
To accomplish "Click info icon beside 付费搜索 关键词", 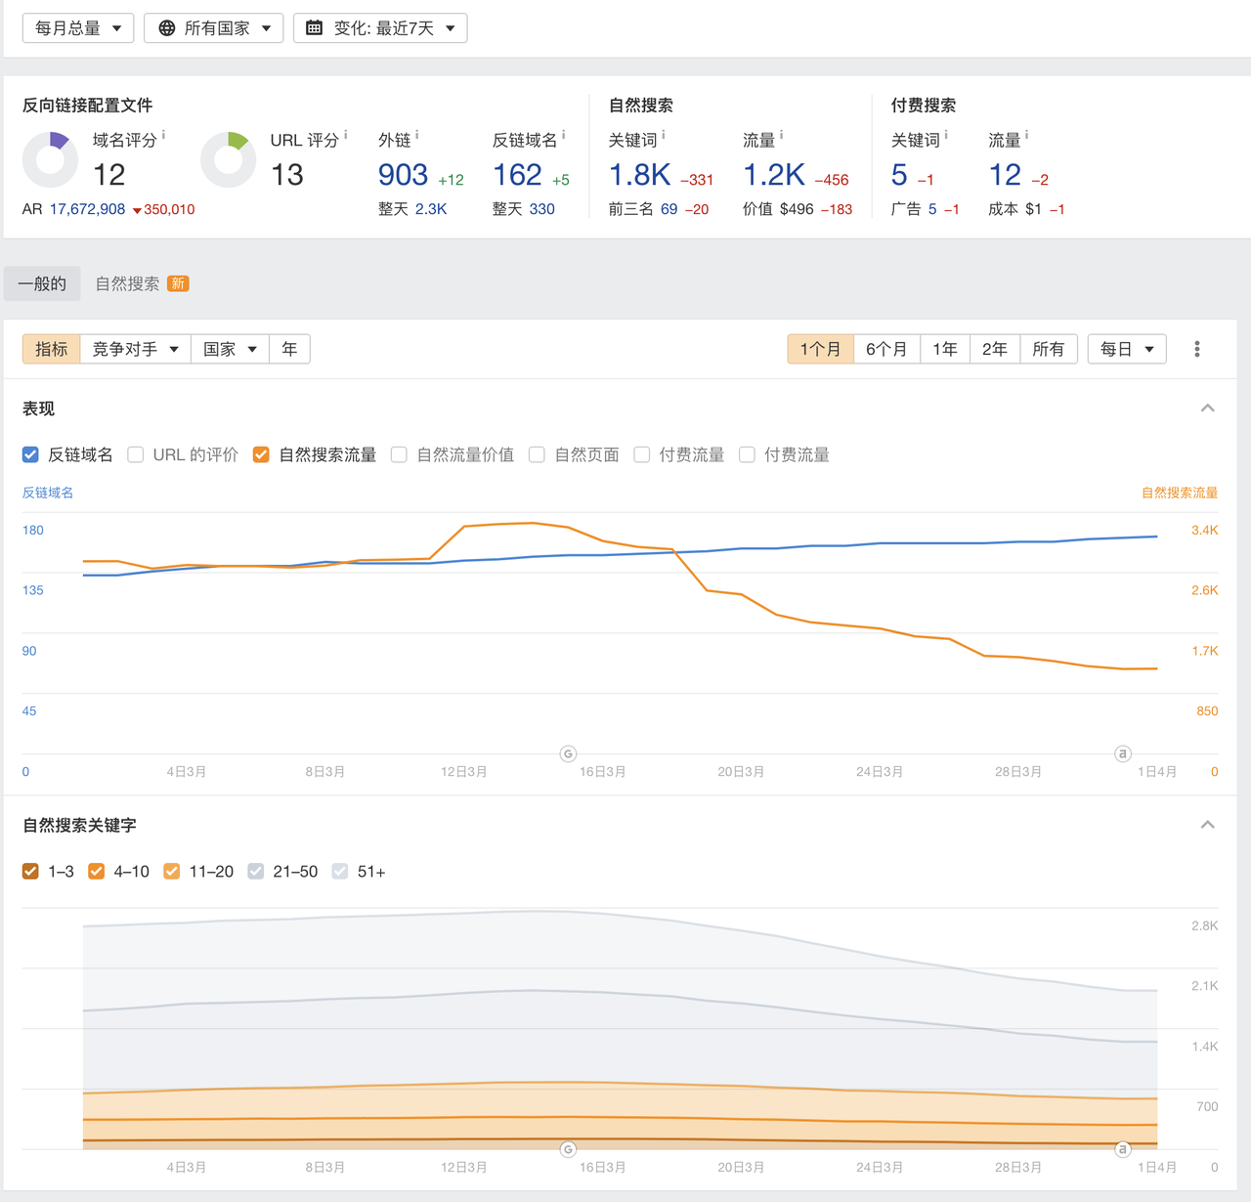I will pos(946,135).
